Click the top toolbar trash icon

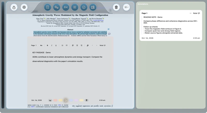pos(116,7)
